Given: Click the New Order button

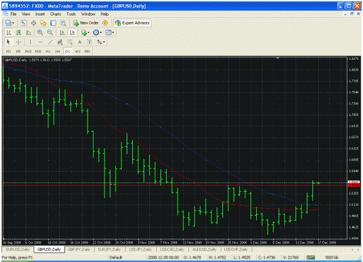Looking at the screenshot, I should pos(86,23).
